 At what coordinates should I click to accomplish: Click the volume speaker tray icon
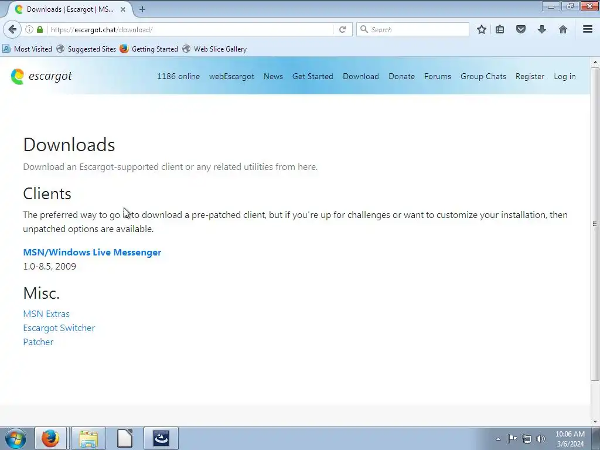tap(541, 439)
